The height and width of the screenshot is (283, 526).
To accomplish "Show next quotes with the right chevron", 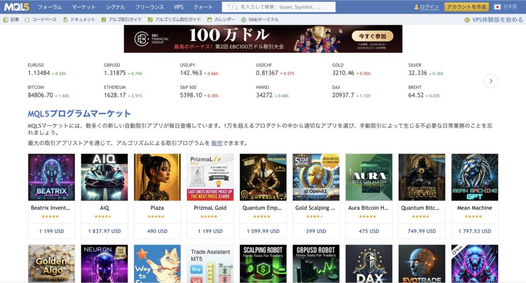I will tap(491, 80).
